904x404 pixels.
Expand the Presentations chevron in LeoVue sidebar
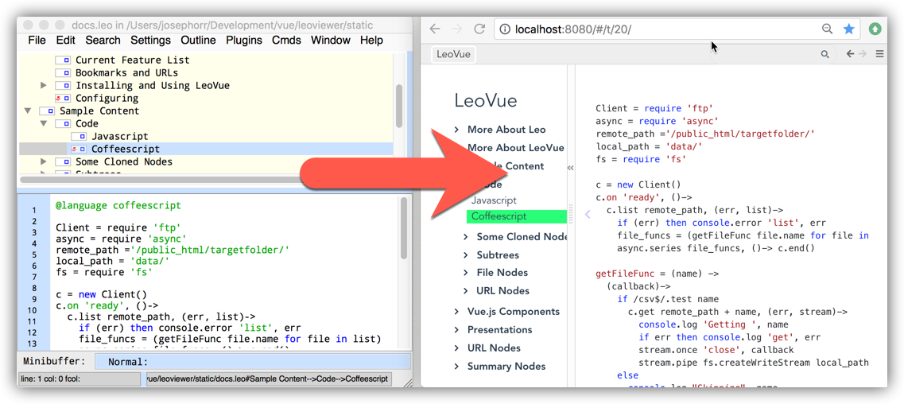pyautogui.click(x=456, y=330)
